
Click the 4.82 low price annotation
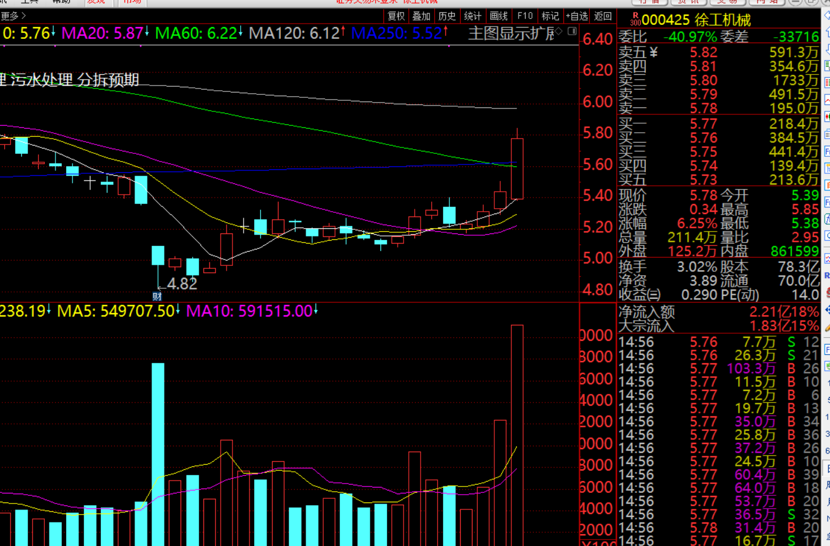point(182,284)
